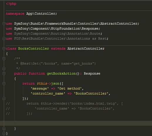The width and height of the screenshot is (152, 136).
Task: Click the name="get_books" annotation attribute
Action: click(x=78, y=64)
